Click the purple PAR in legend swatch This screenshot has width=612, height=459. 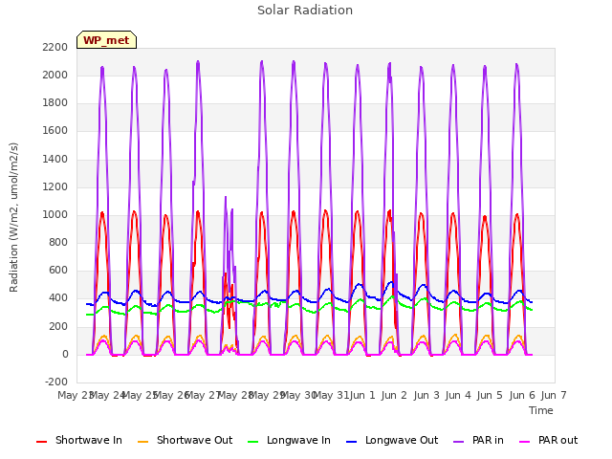tap(459, 442)
